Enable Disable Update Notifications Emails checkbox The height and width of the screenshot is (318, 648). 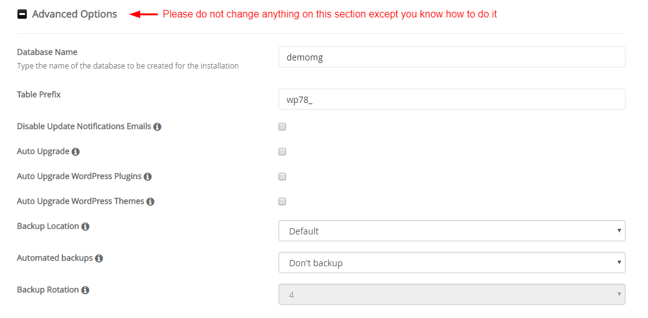(282, 127)
